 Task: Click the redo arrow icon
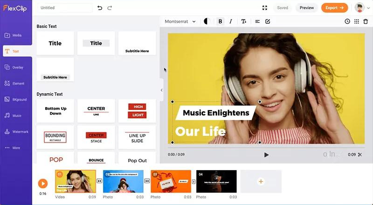[x=110, y=8]
